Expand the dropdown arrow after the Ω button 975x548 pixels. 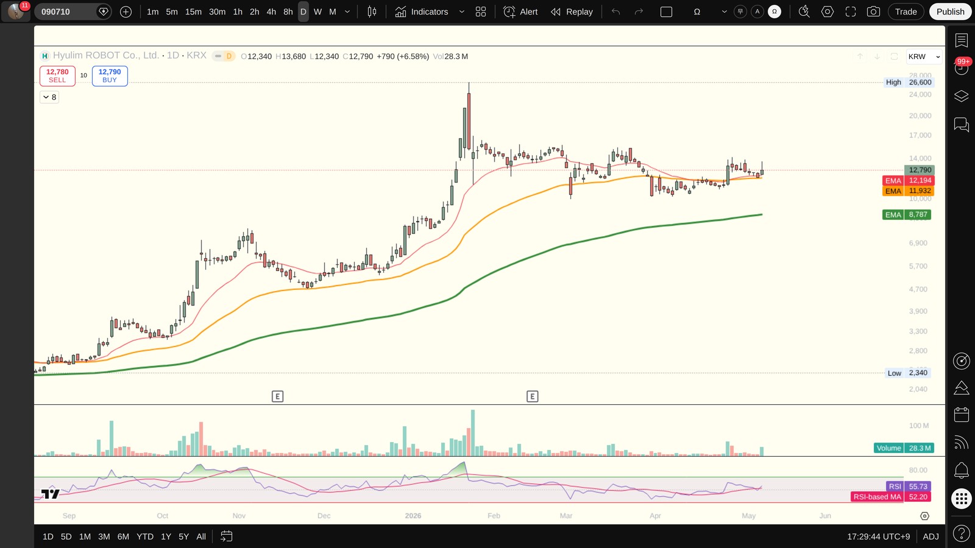pos(724,12)
